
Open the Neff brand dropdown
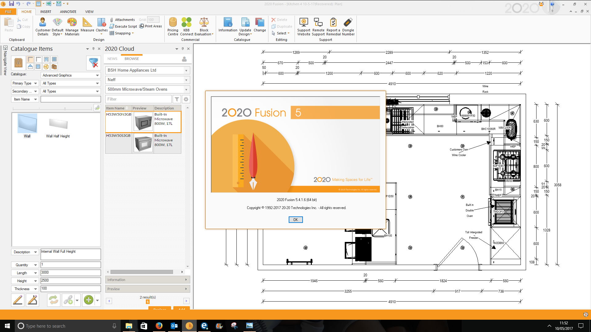tap(186, 80)
